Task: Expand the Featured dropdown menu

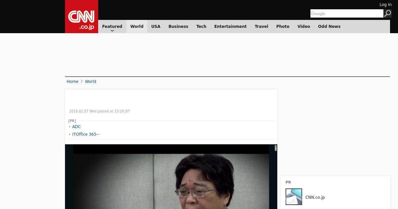Action: point(112,27)
